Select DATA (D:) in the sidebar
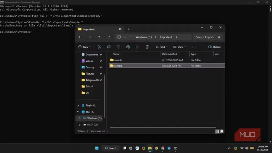 tap(92, 125)
